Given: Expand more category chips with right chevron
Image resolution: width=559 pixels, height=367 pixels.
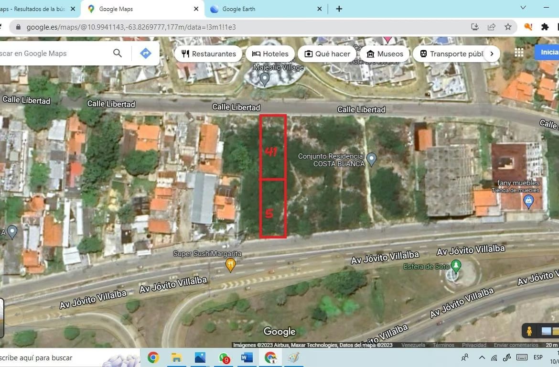Looking at the screenshot, I should tap(492, 54).
